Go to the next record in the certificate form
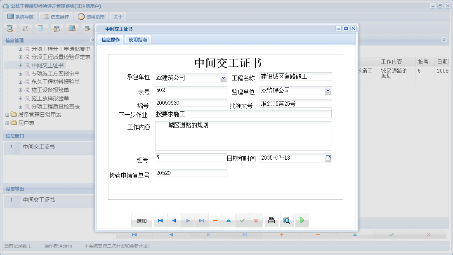The height and width of the screenshot is (255, 453). pos(187,220)
